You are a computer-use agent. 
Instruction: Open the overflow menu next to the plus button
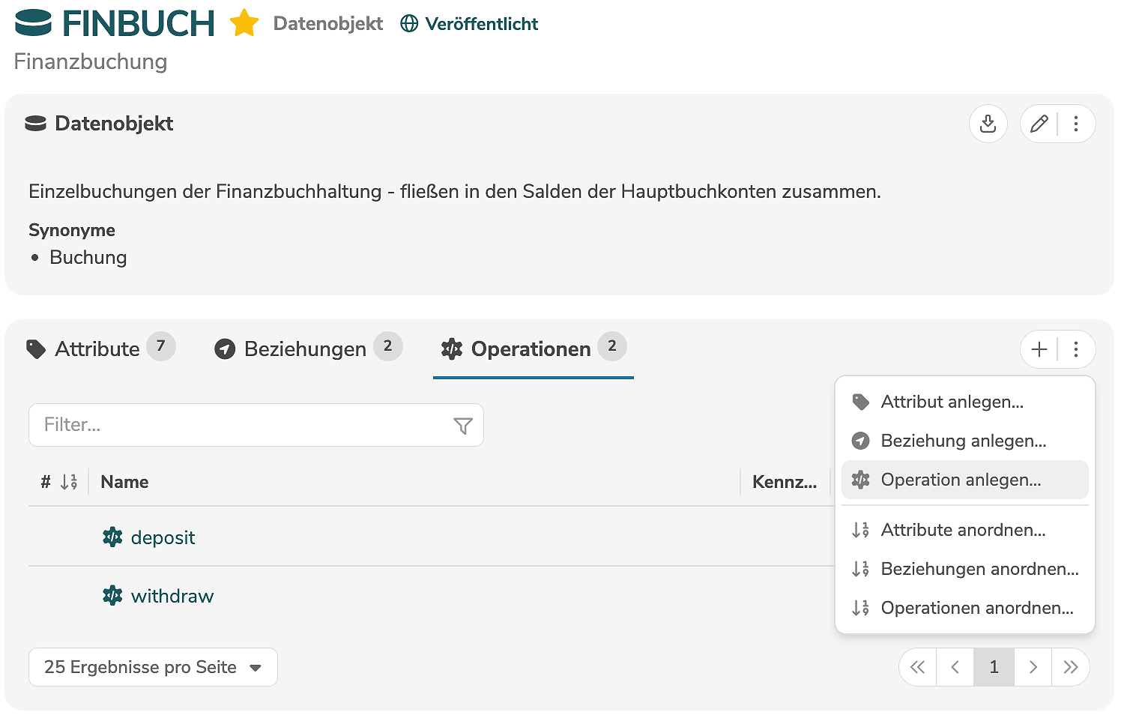[1077, 349]
